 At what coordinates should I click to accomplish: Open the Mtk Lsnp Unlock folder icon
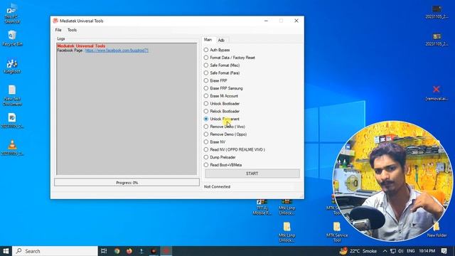pos(287,232)
